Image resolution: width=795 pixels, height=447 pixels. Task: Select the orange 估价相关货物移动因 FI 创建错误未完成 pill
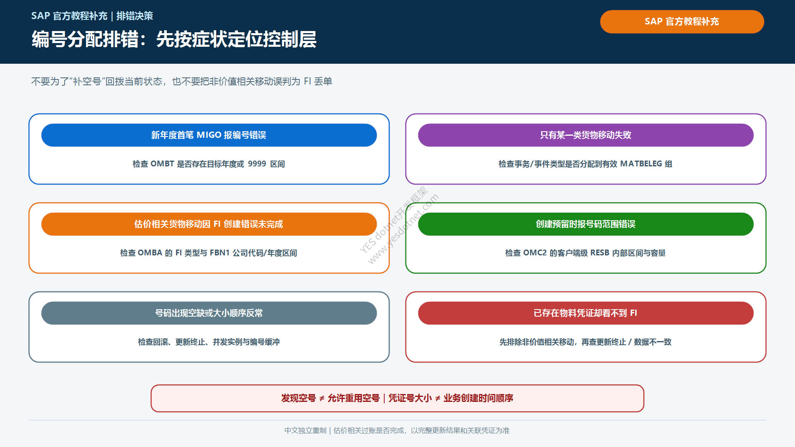(209, 224)
